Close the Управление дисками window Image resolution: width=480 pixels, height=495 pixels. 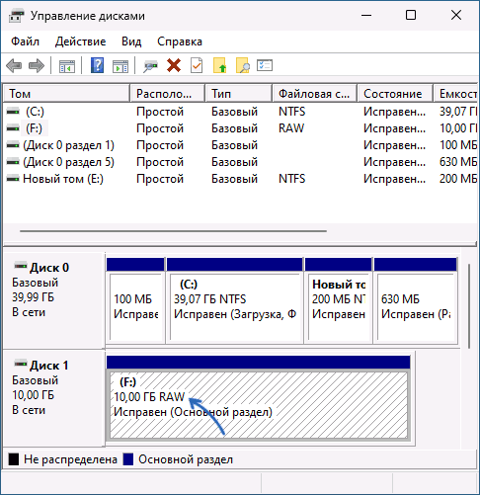[456, 16]
